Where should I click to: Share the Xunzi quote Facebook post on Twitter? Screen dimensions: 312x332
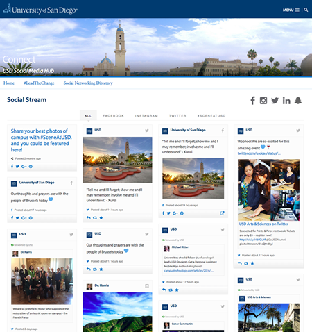pyautogui.click(x=168, y=213)
